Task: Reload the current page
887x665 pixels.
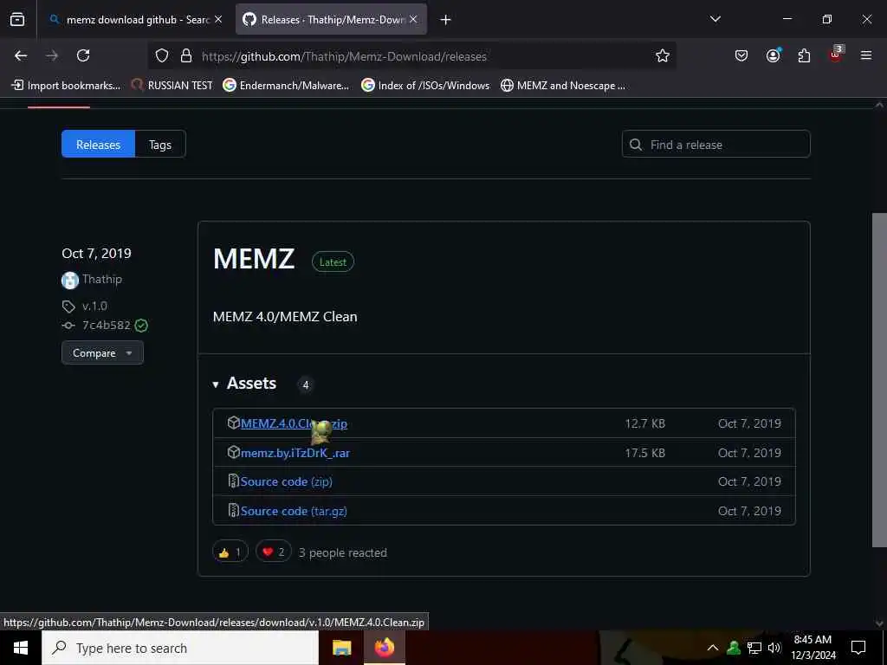Action: coord(83,55)
